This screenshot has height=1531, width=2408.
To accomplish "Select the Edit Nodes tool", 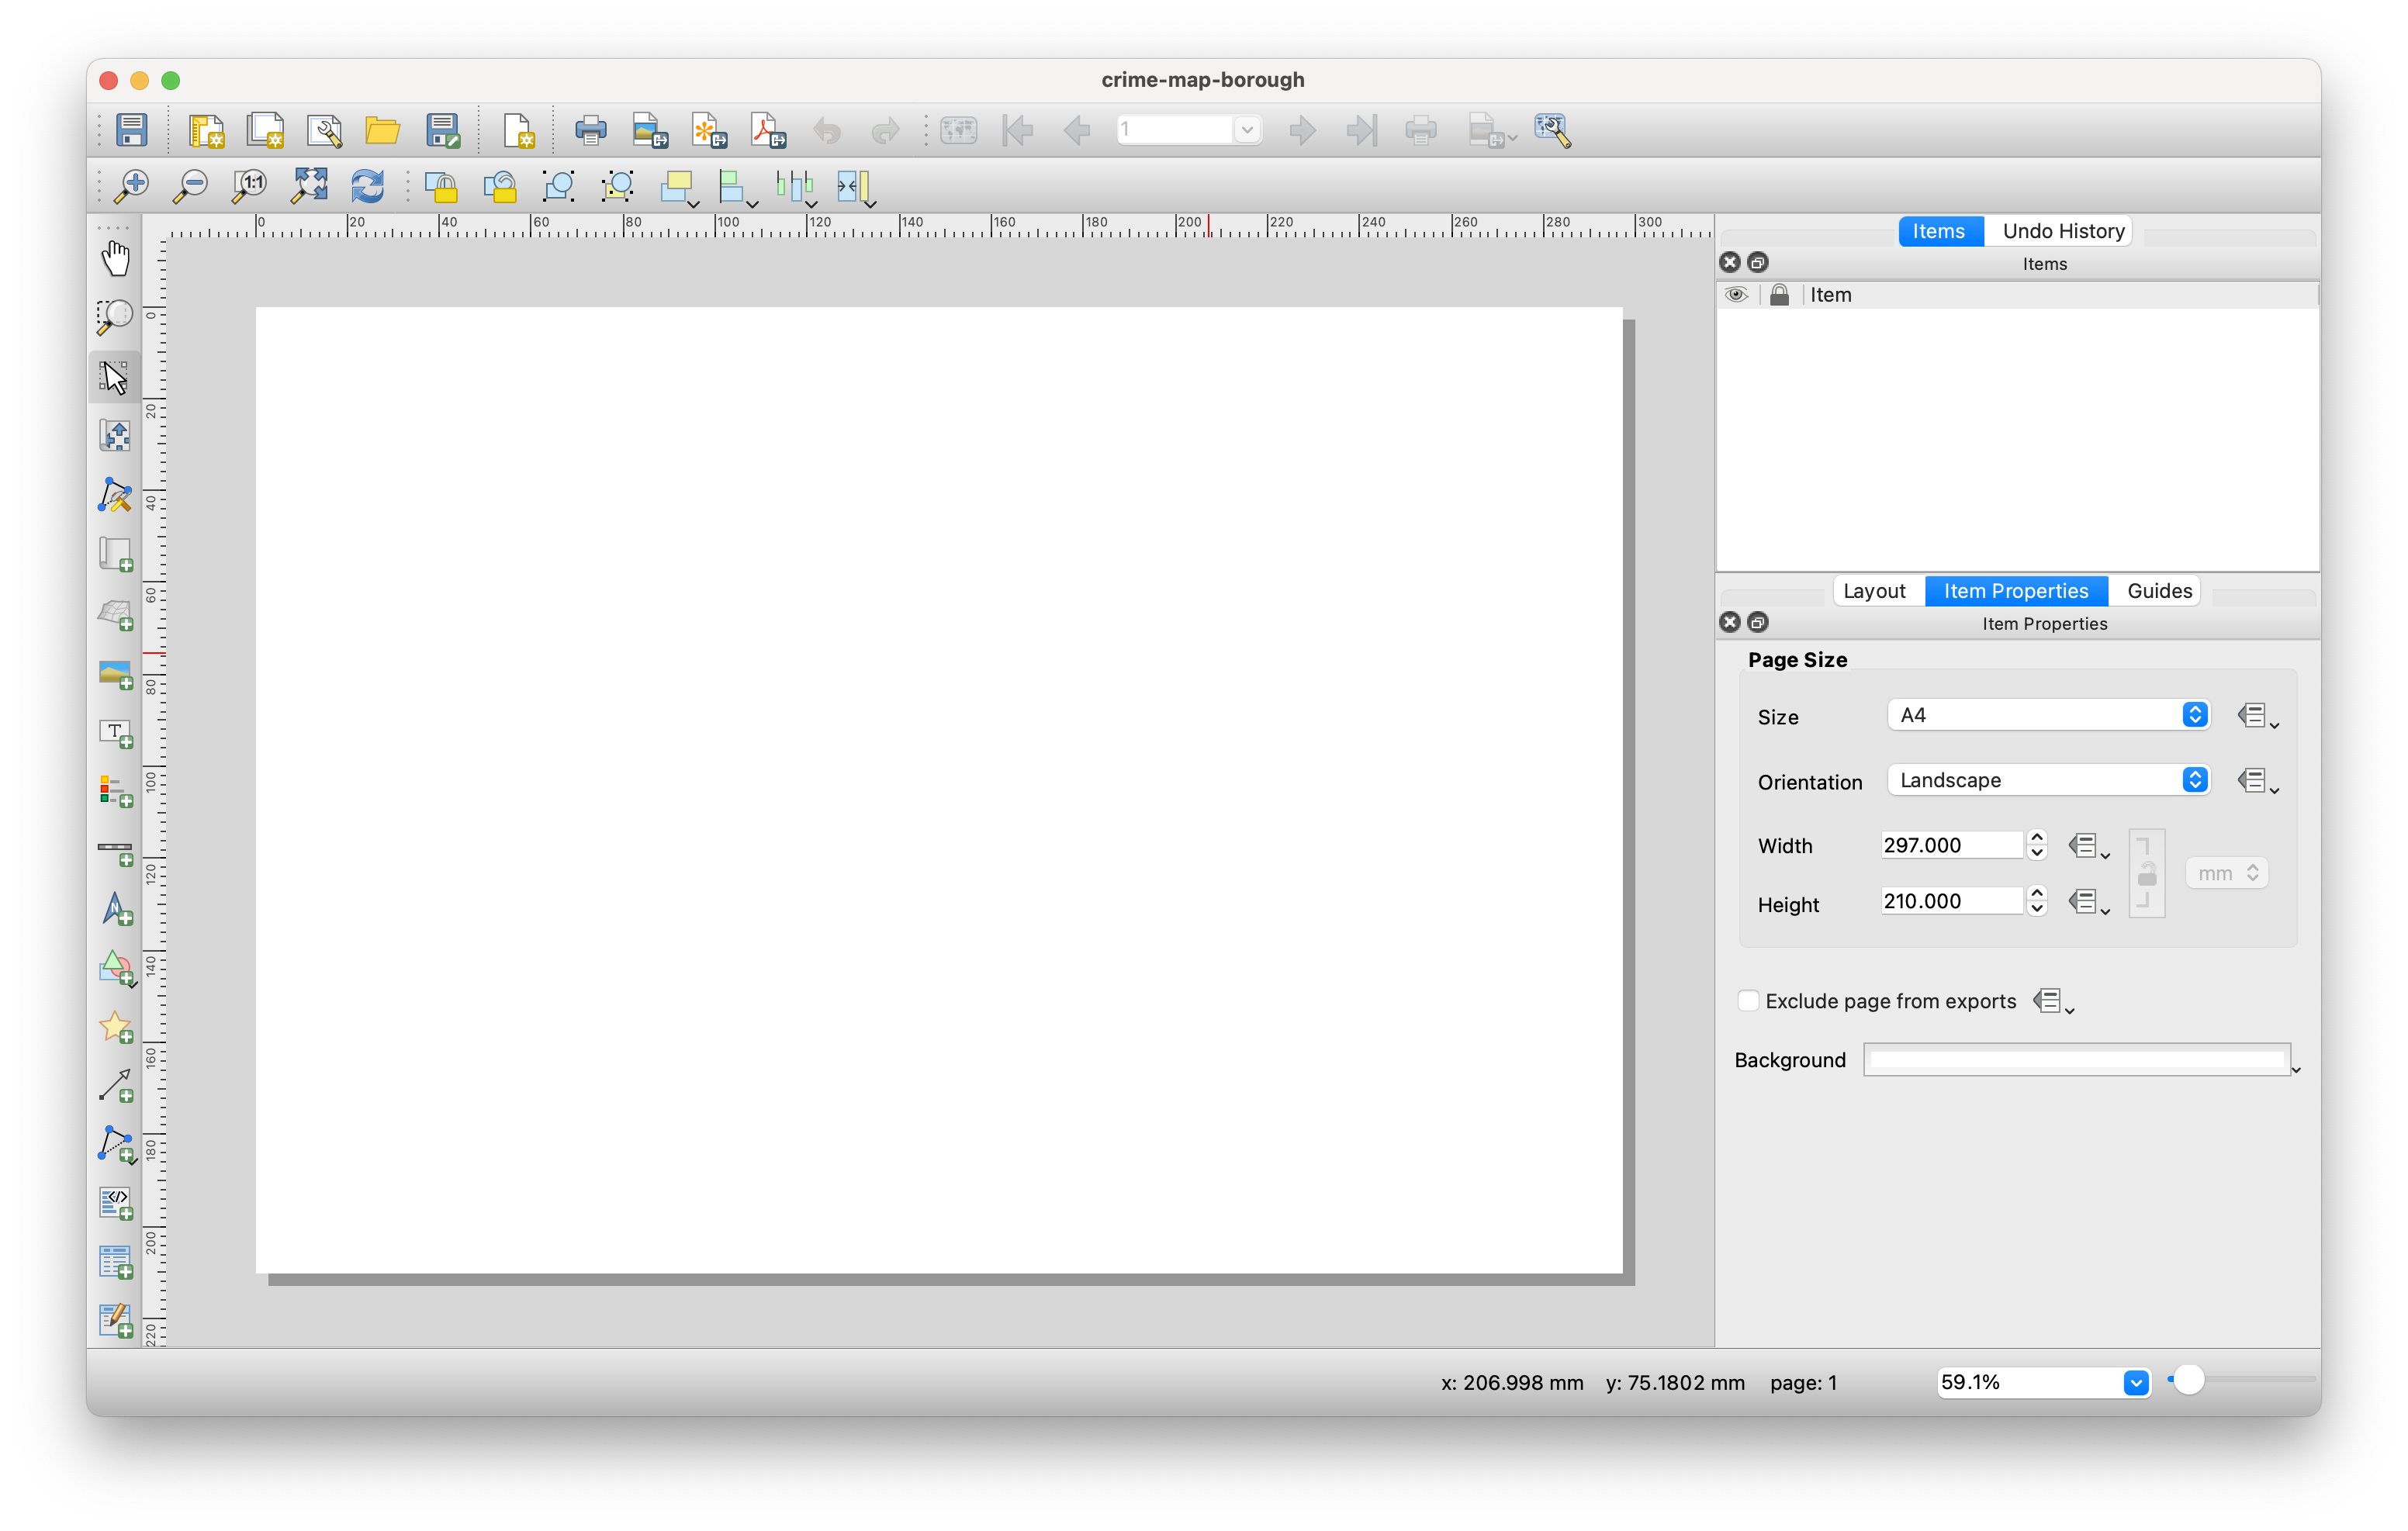I will pyautogui.click(x=115, y=495).
